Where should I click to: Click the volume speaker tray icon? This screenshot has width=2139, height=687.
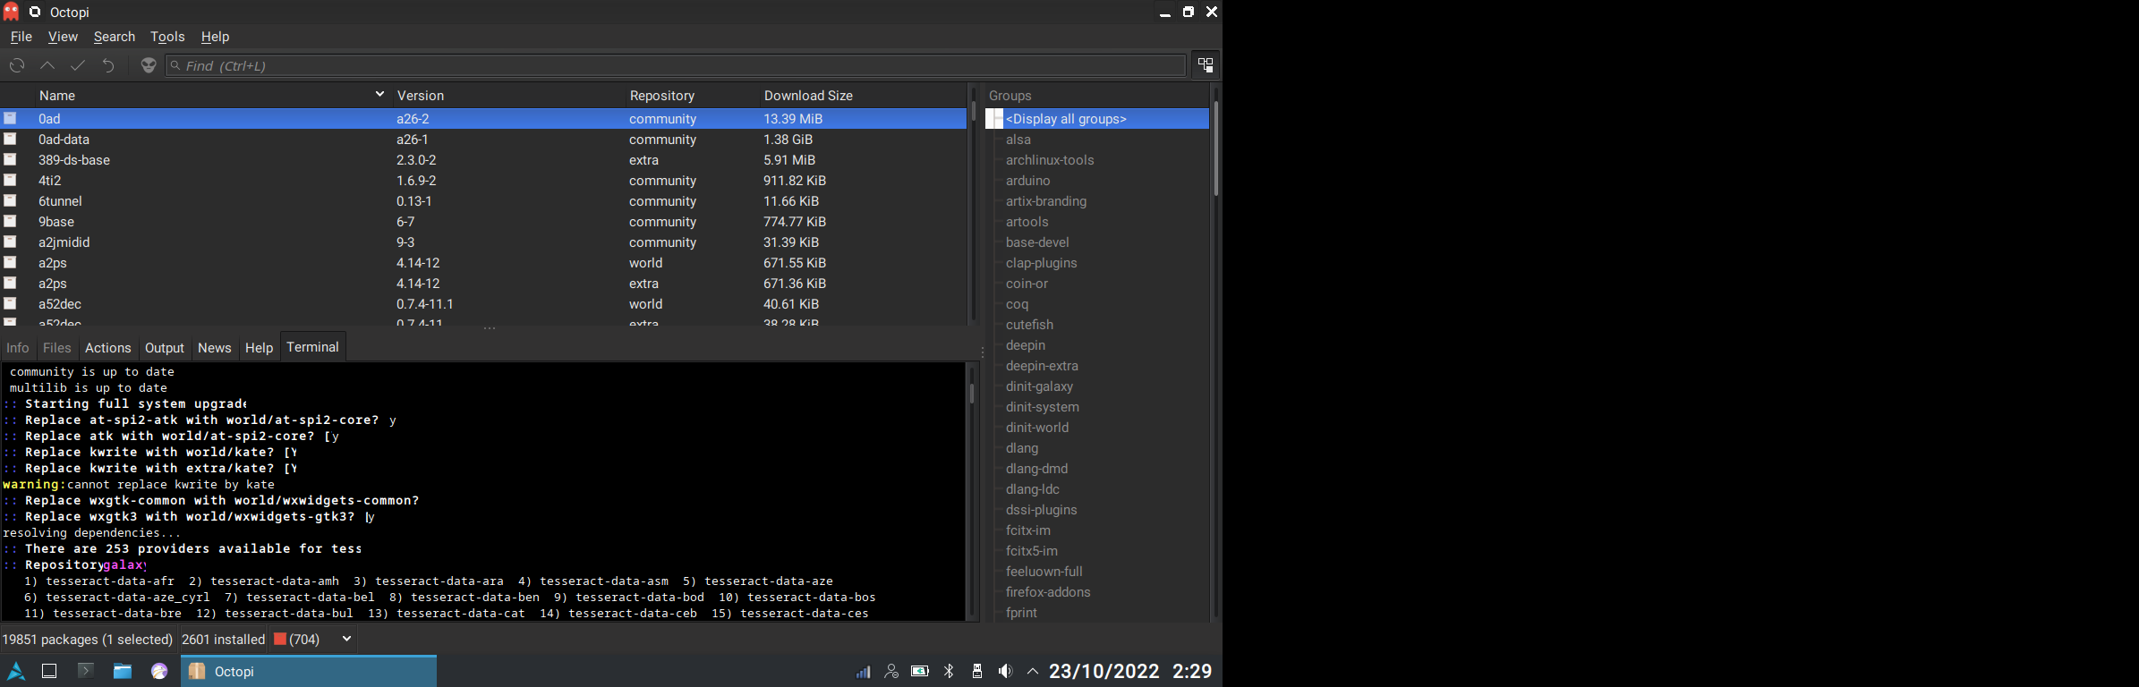pyautogui.click(x=1005, y=671)
